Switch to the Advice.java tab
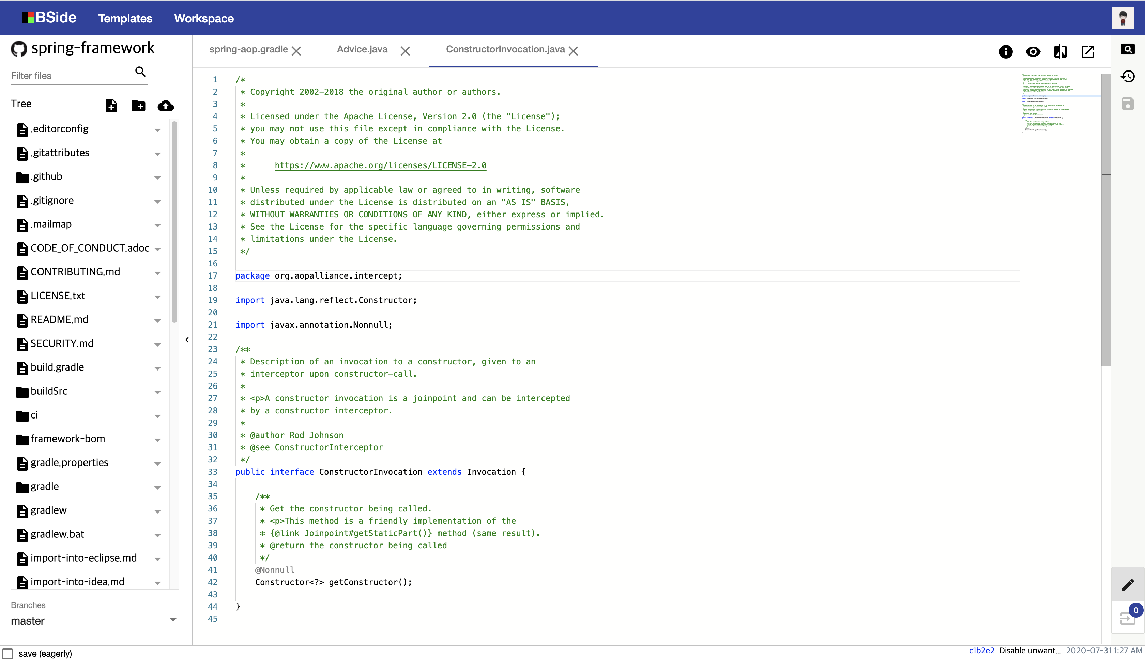 [x=362, y=49]
